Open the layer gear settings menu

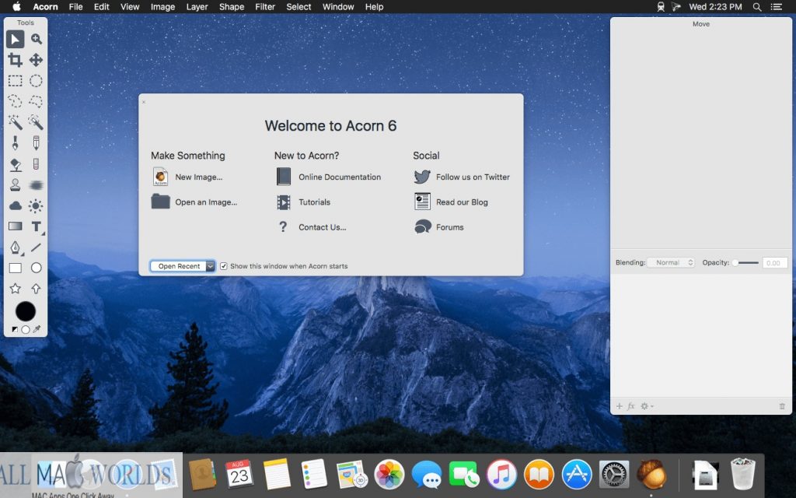[x=646, y=406]
